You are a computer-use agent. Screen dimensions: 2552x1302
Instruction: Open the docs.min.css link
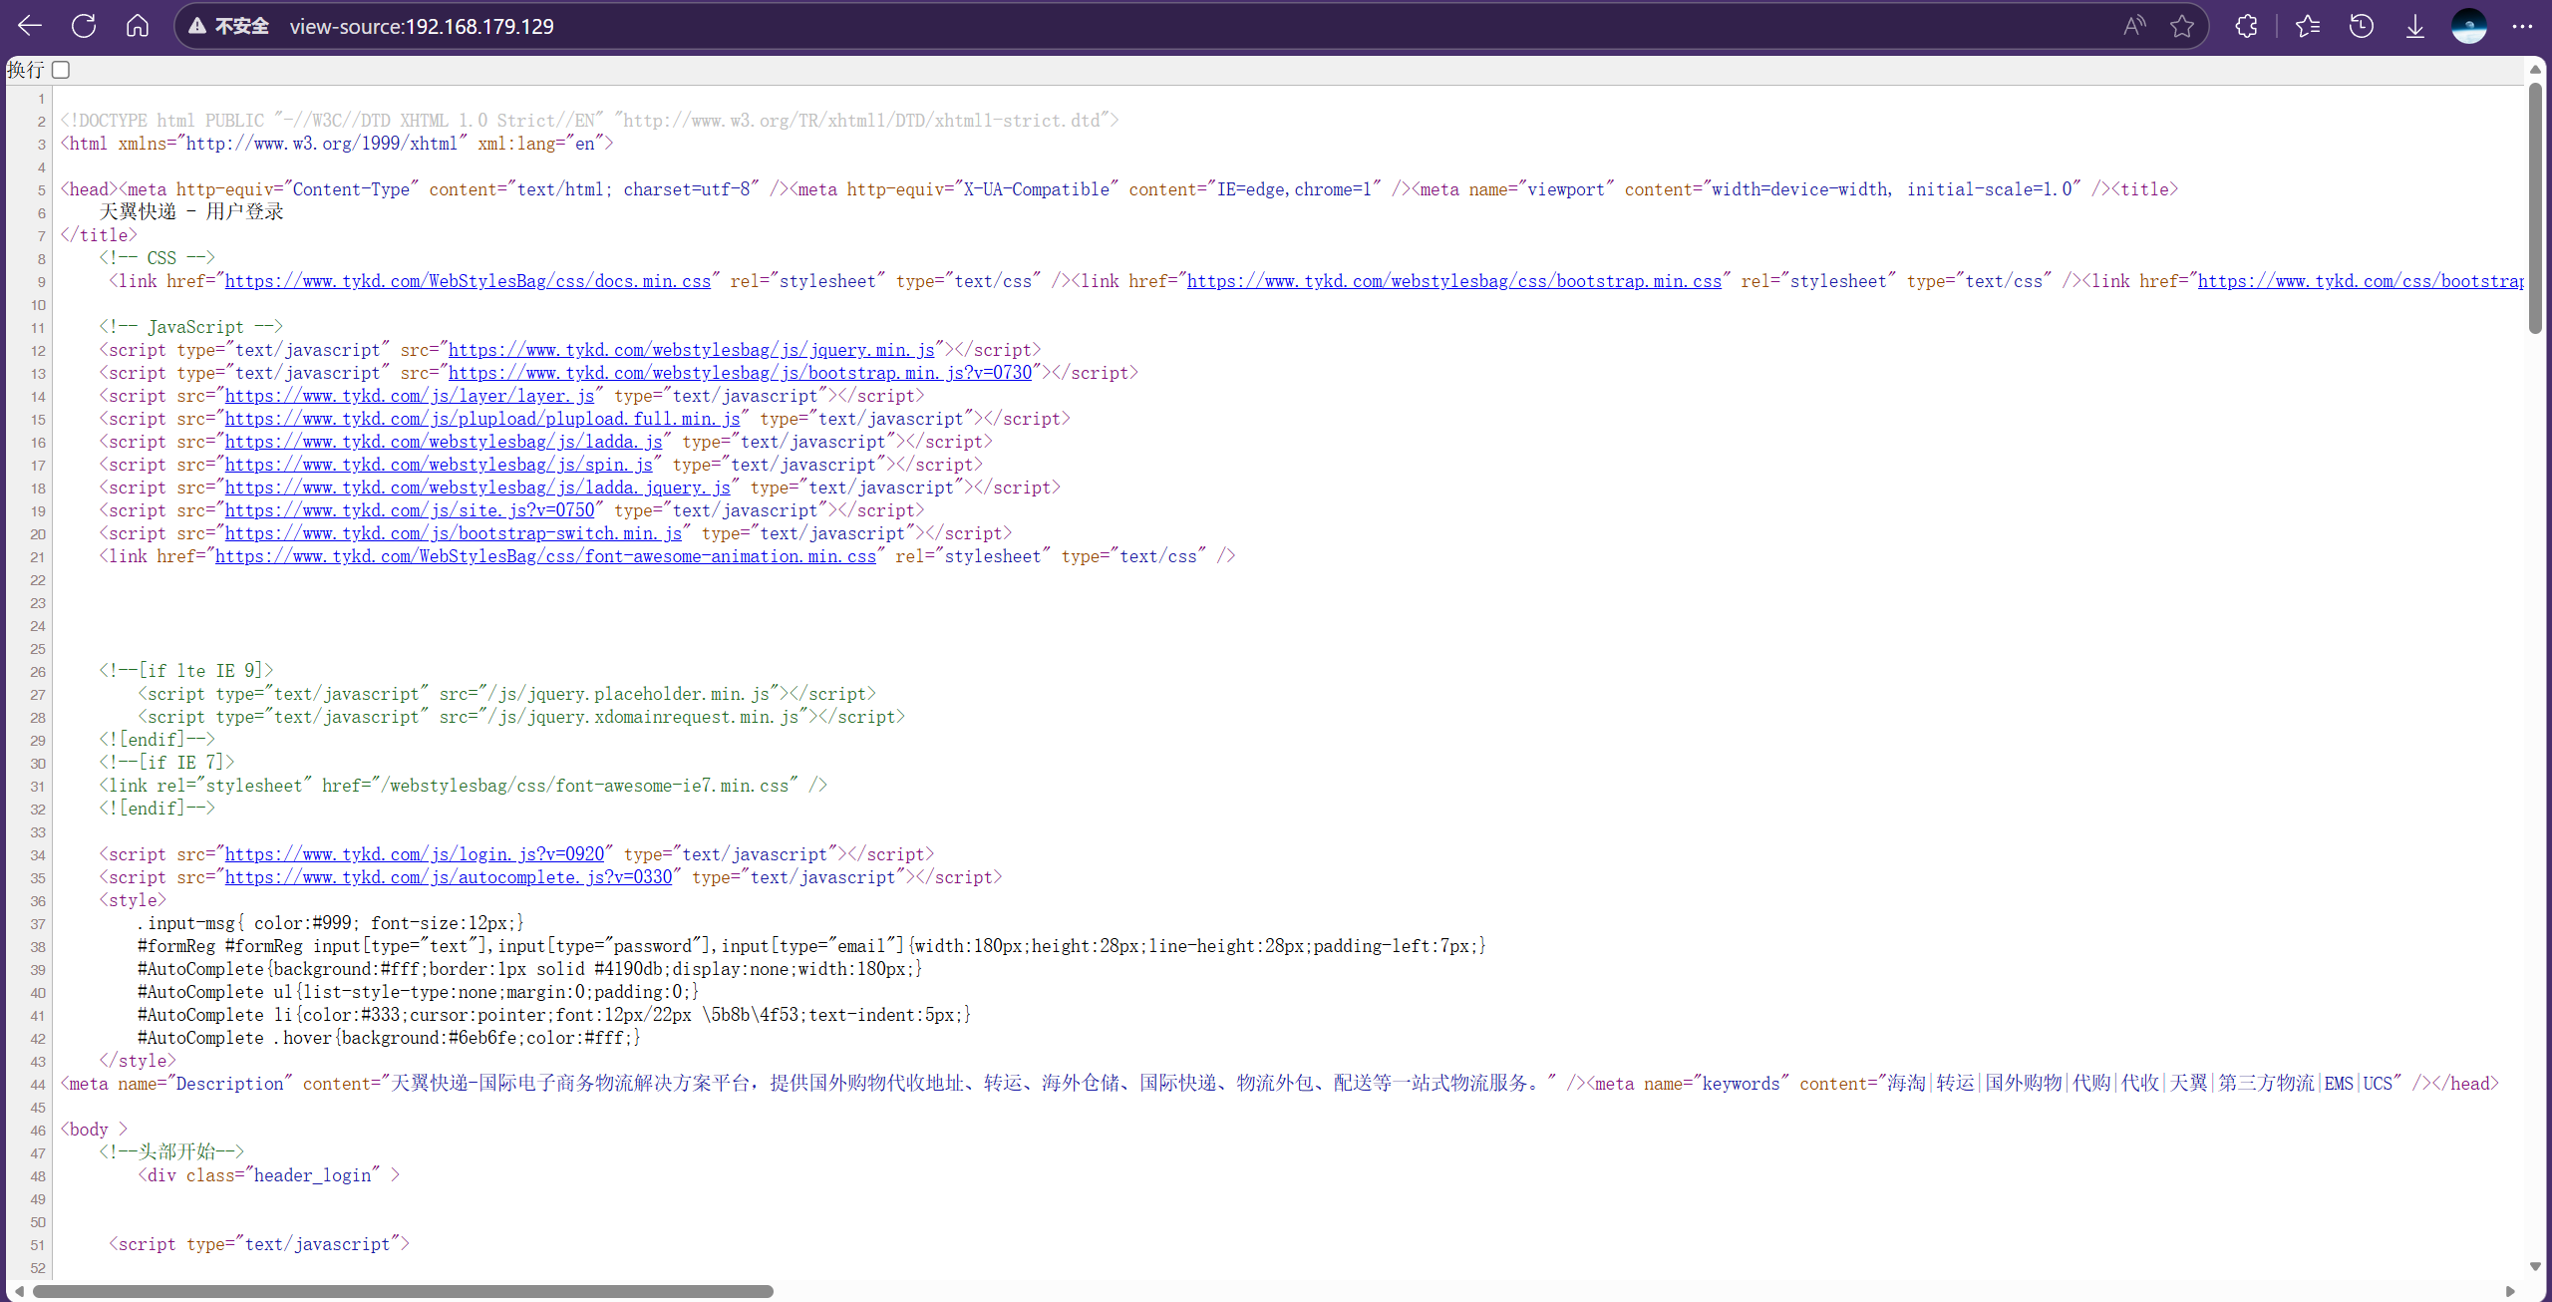coord(468,281)
